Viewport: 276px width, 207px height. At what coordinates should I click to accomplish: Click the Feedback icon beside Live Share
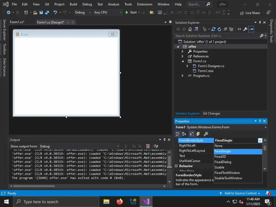[268, 13]
